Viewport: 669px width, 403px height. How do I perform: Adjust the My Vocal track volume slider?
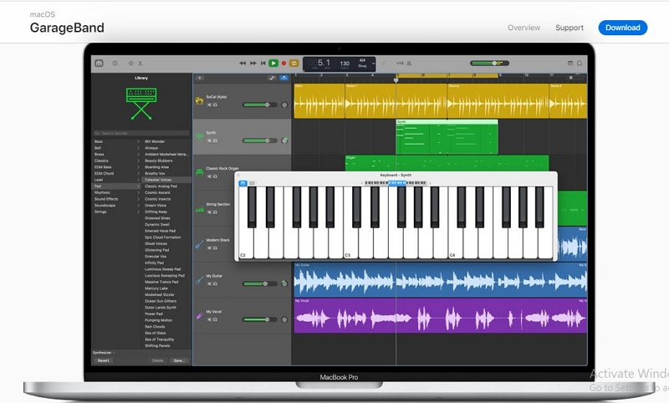[260, 319]
